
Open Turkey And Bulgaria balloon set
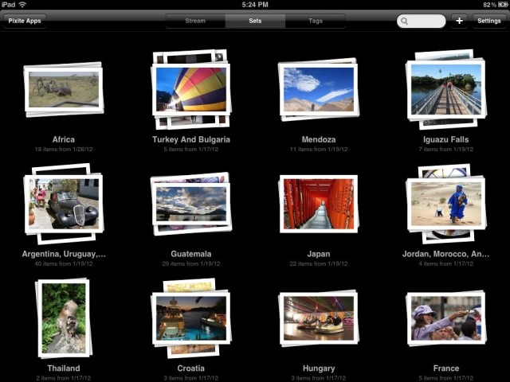(191, 89)
